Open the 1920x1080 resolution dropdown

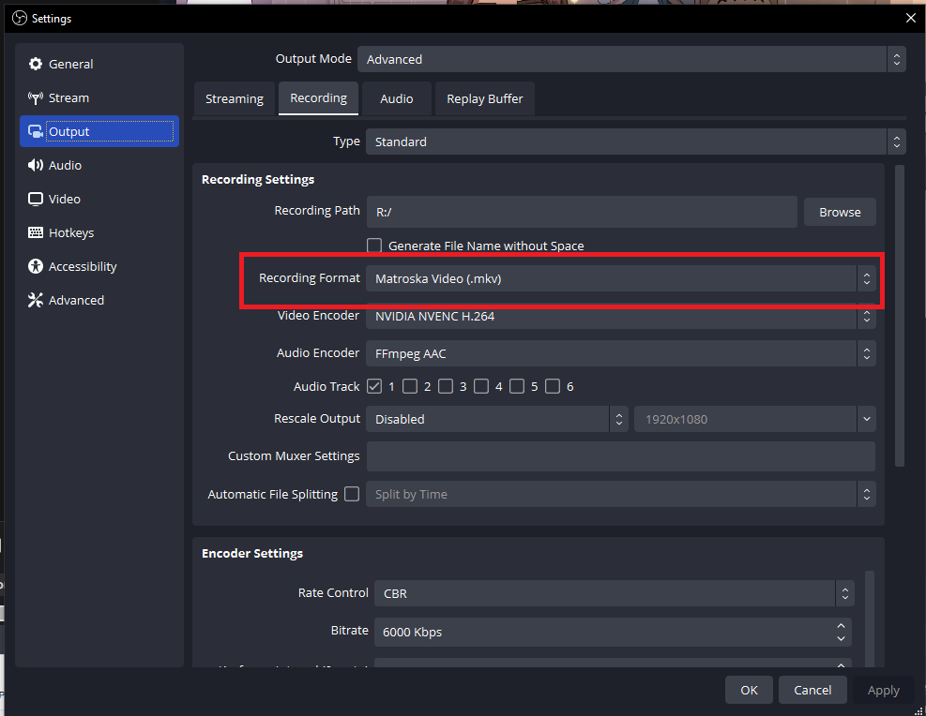click(754, 419)
